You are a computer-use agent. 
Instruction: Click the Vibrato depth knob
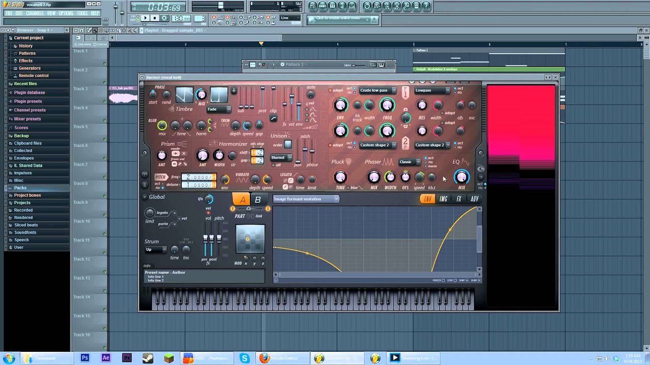(255, 179)
